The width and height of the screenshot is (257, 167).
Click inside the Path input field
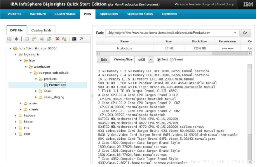tap(169, 33)
